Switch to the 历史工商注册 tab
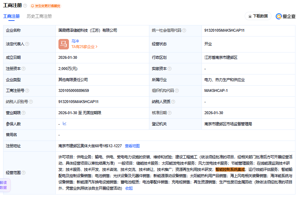Viewport: 300px width, 198px height. coord(39,16)
